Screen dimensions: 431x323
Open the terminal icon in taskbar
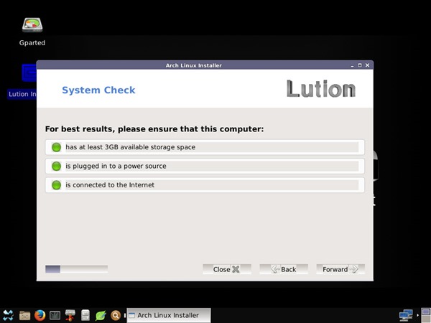tap(55, 315)
